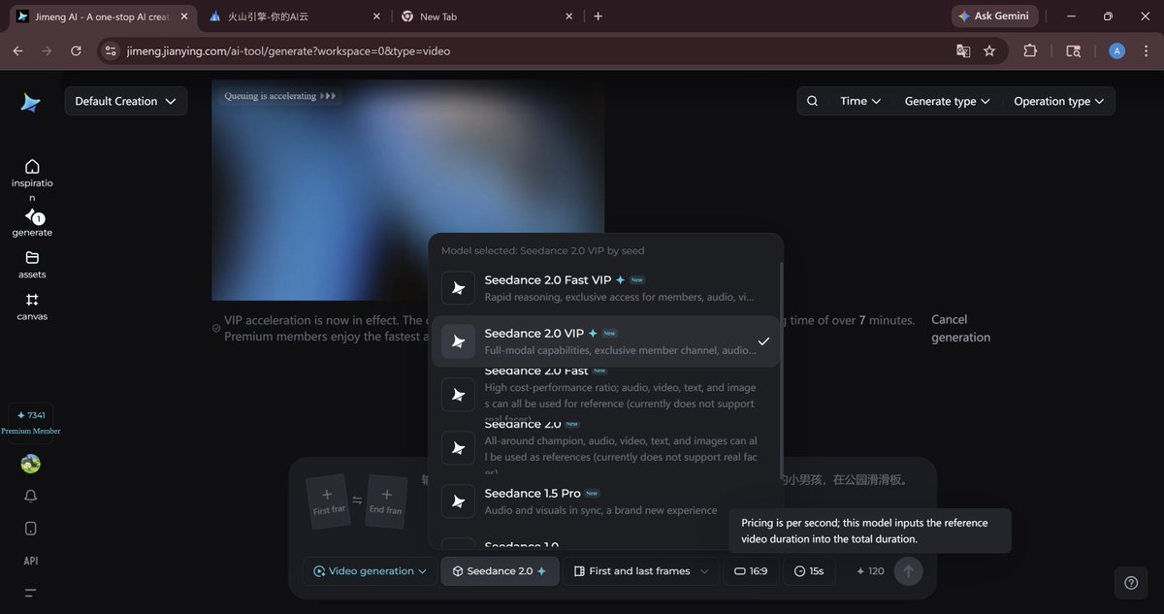Screen dimensions: 1164x614
Task: Switch to the 火山引擎 browser tab
Action: [295, 16]
